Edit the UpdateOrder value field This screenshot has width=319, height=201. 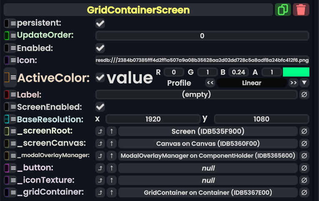202,36
